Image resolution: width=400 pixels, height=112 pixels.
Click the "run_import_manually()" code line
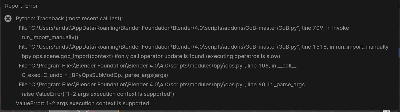pos(50,37)
